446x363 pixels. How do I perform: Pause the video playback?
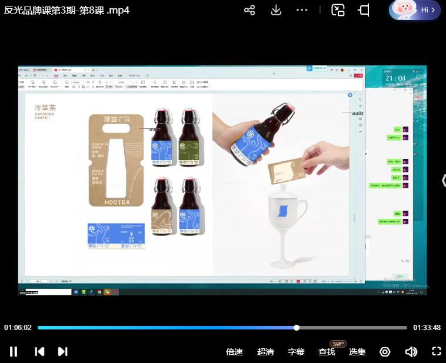14,352
